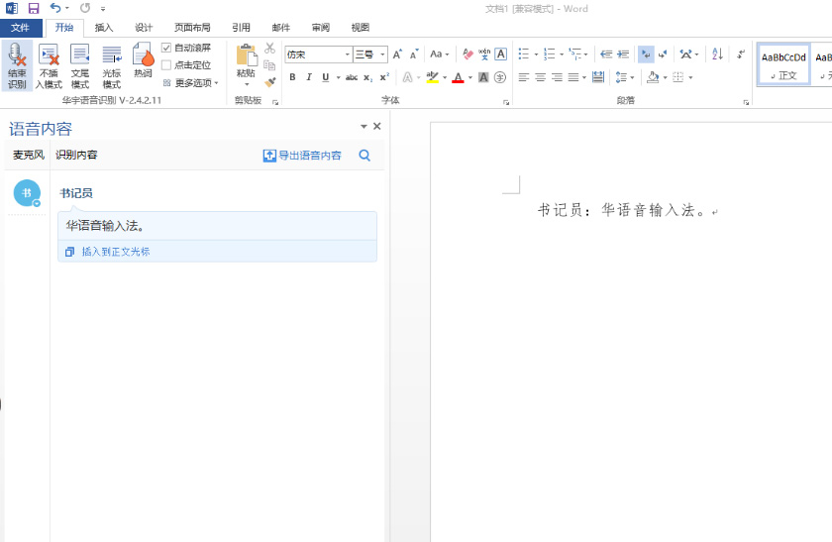Click the 结束识别 microphone icon

click(x=17, y=65)
